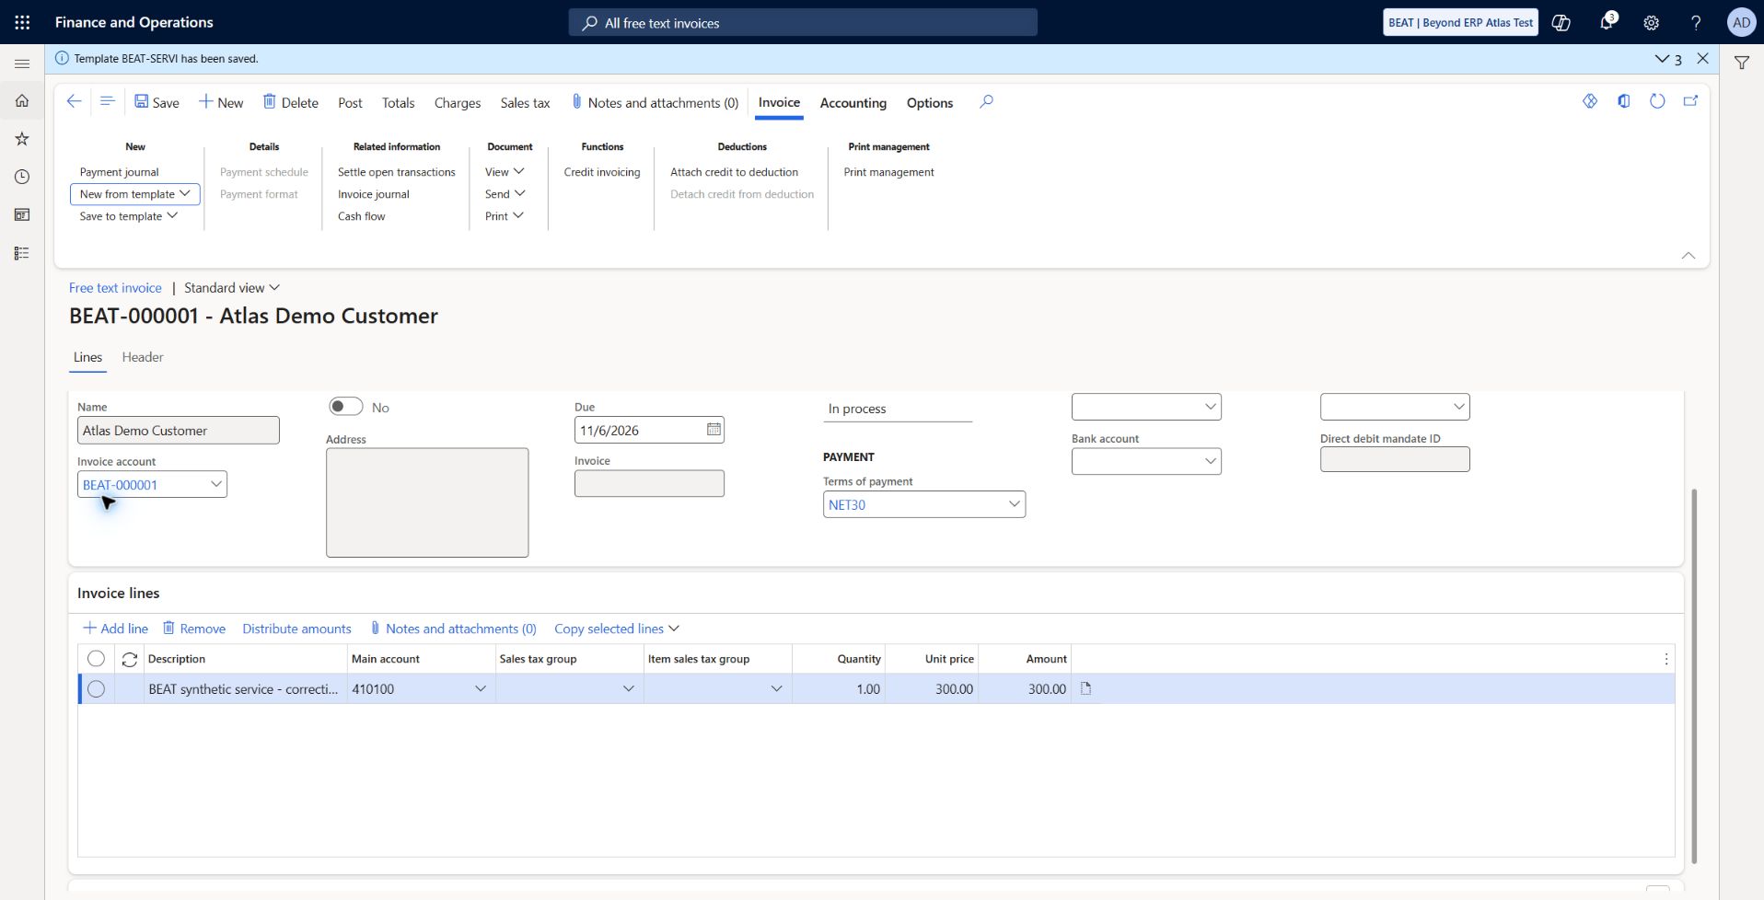Image resolution: width=1764 pixels, height=900 pixels.
Task: Click the vertical page scrollbar
Action: [1694, 676]
